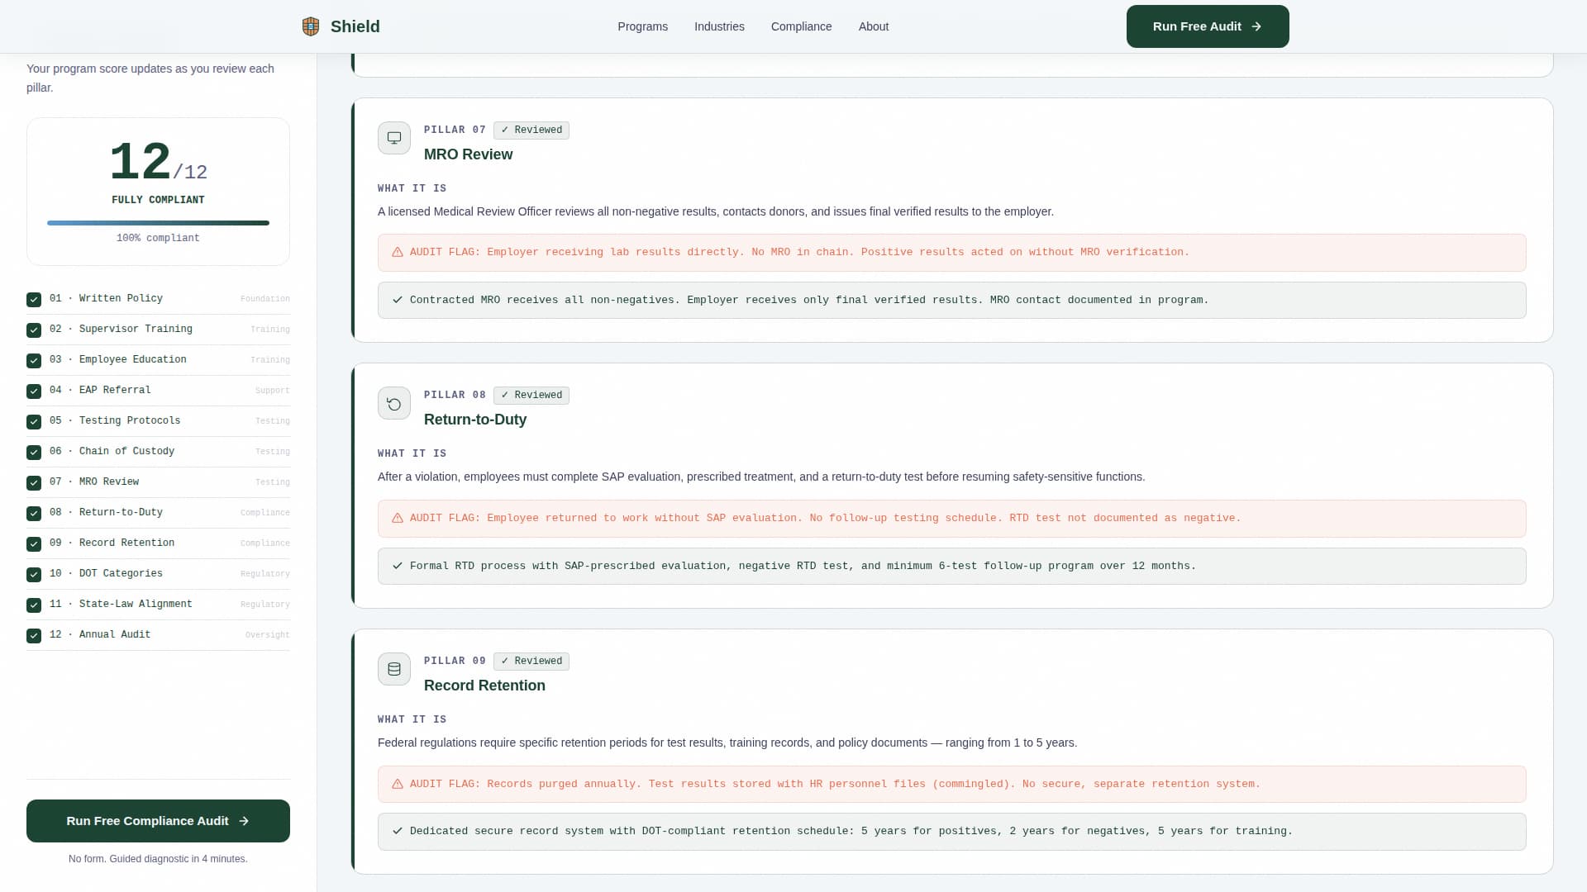Image resolution: width=1587 pixels, height=892 pixels.
Task: Click the Record Retention database icon
Action: click(394, 669)
